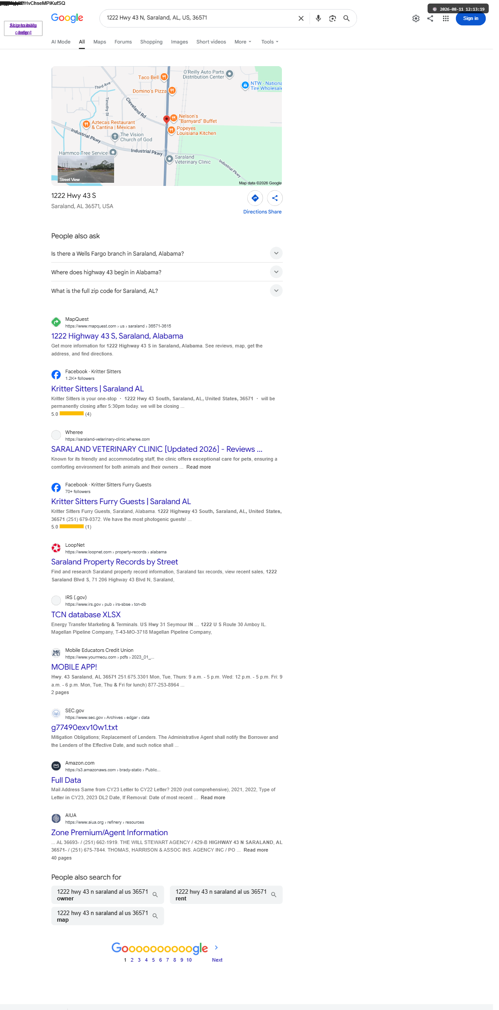The width and height of the screenshot is (499, 1010).
Task: Open the Street View thumbnail
Action: tap(86, 169)
